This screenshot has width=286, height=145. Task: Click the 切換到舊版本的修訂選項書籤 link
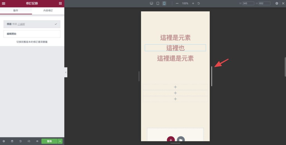point(32,42)
